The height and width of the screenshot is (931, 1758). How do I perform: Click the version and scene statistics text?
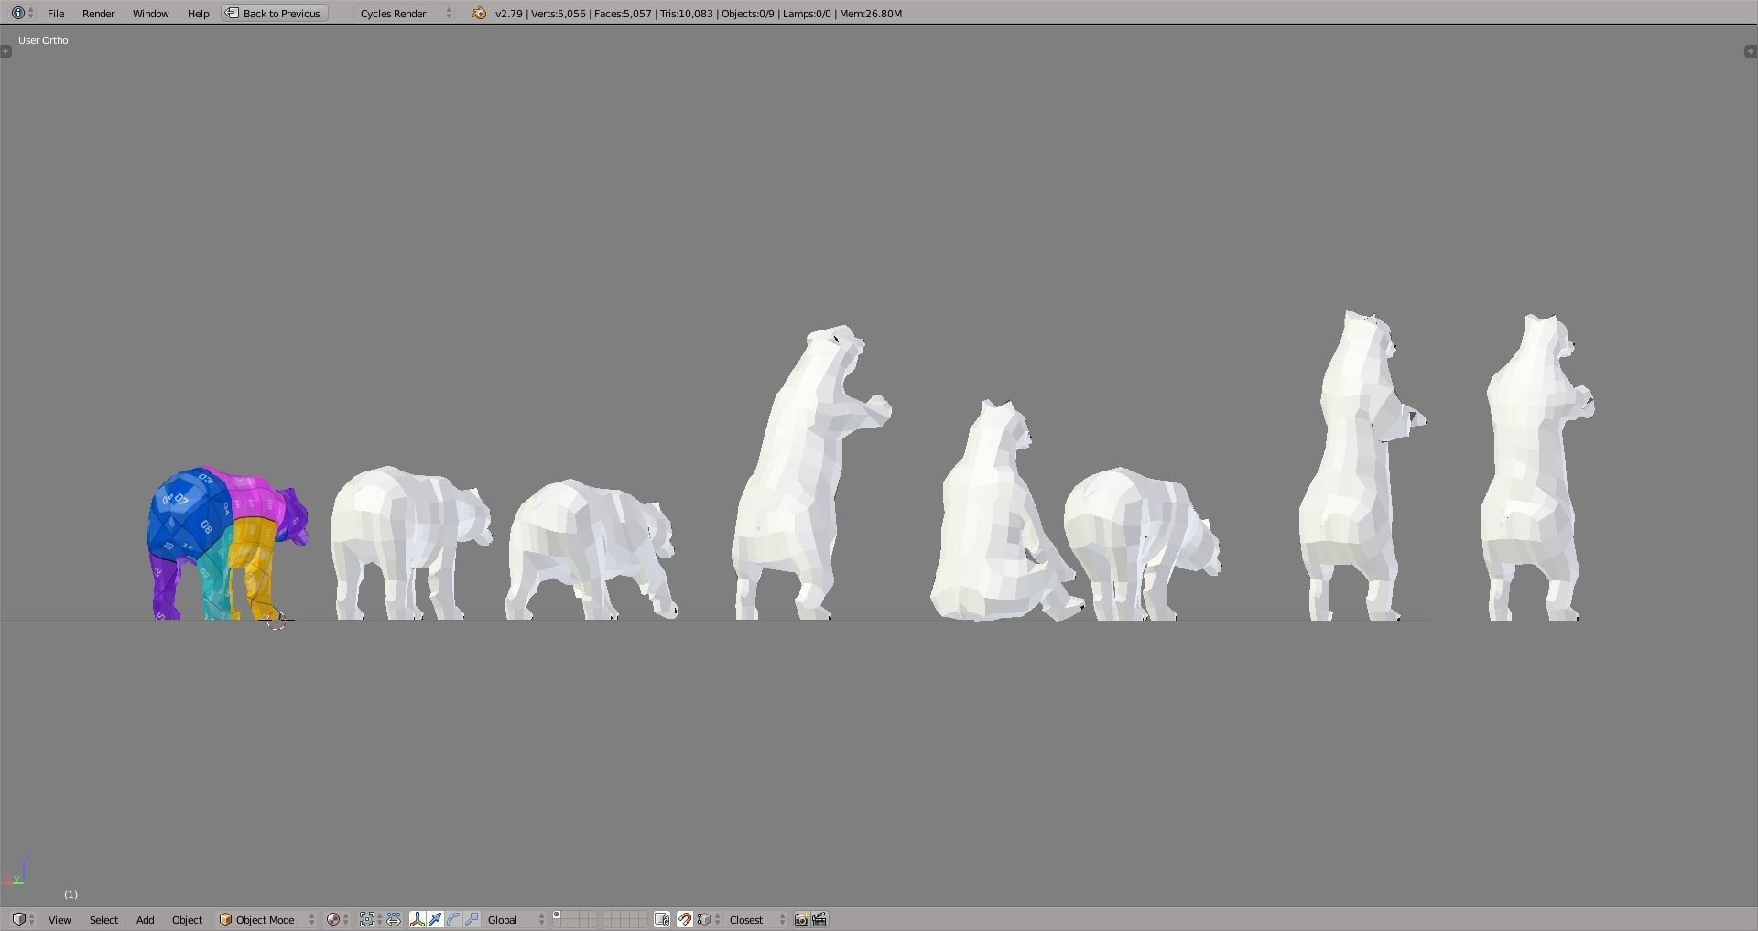pyautogui.click(x=698, y=14)
